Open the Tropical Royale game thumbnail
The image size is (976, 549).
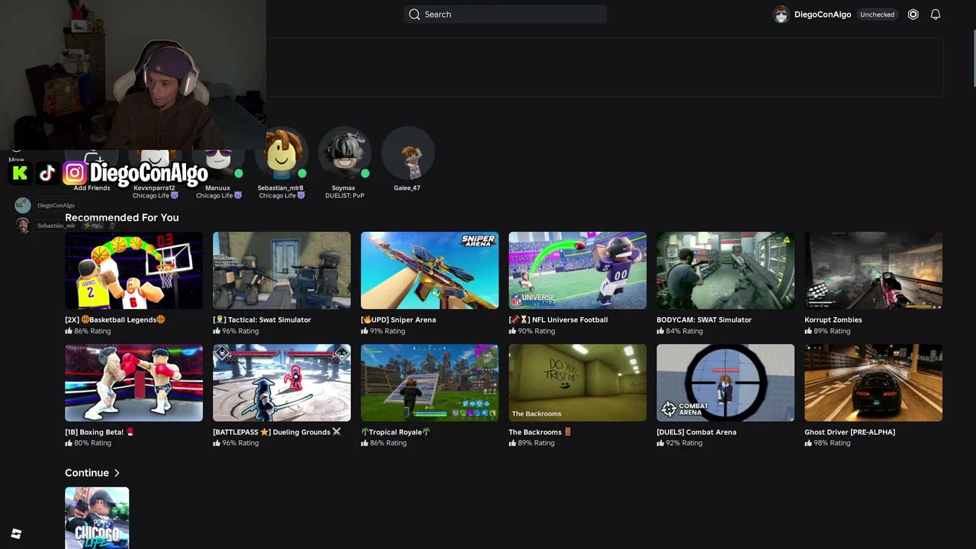(x=430, y=383)
